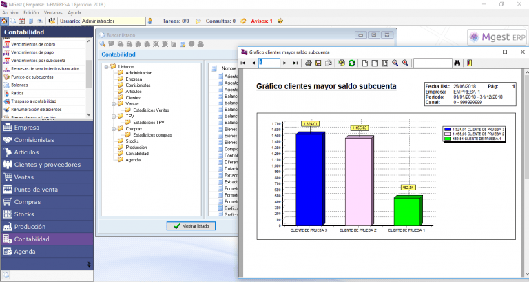
Task: Select the Comisionistas module
Action: pos(48,140)
